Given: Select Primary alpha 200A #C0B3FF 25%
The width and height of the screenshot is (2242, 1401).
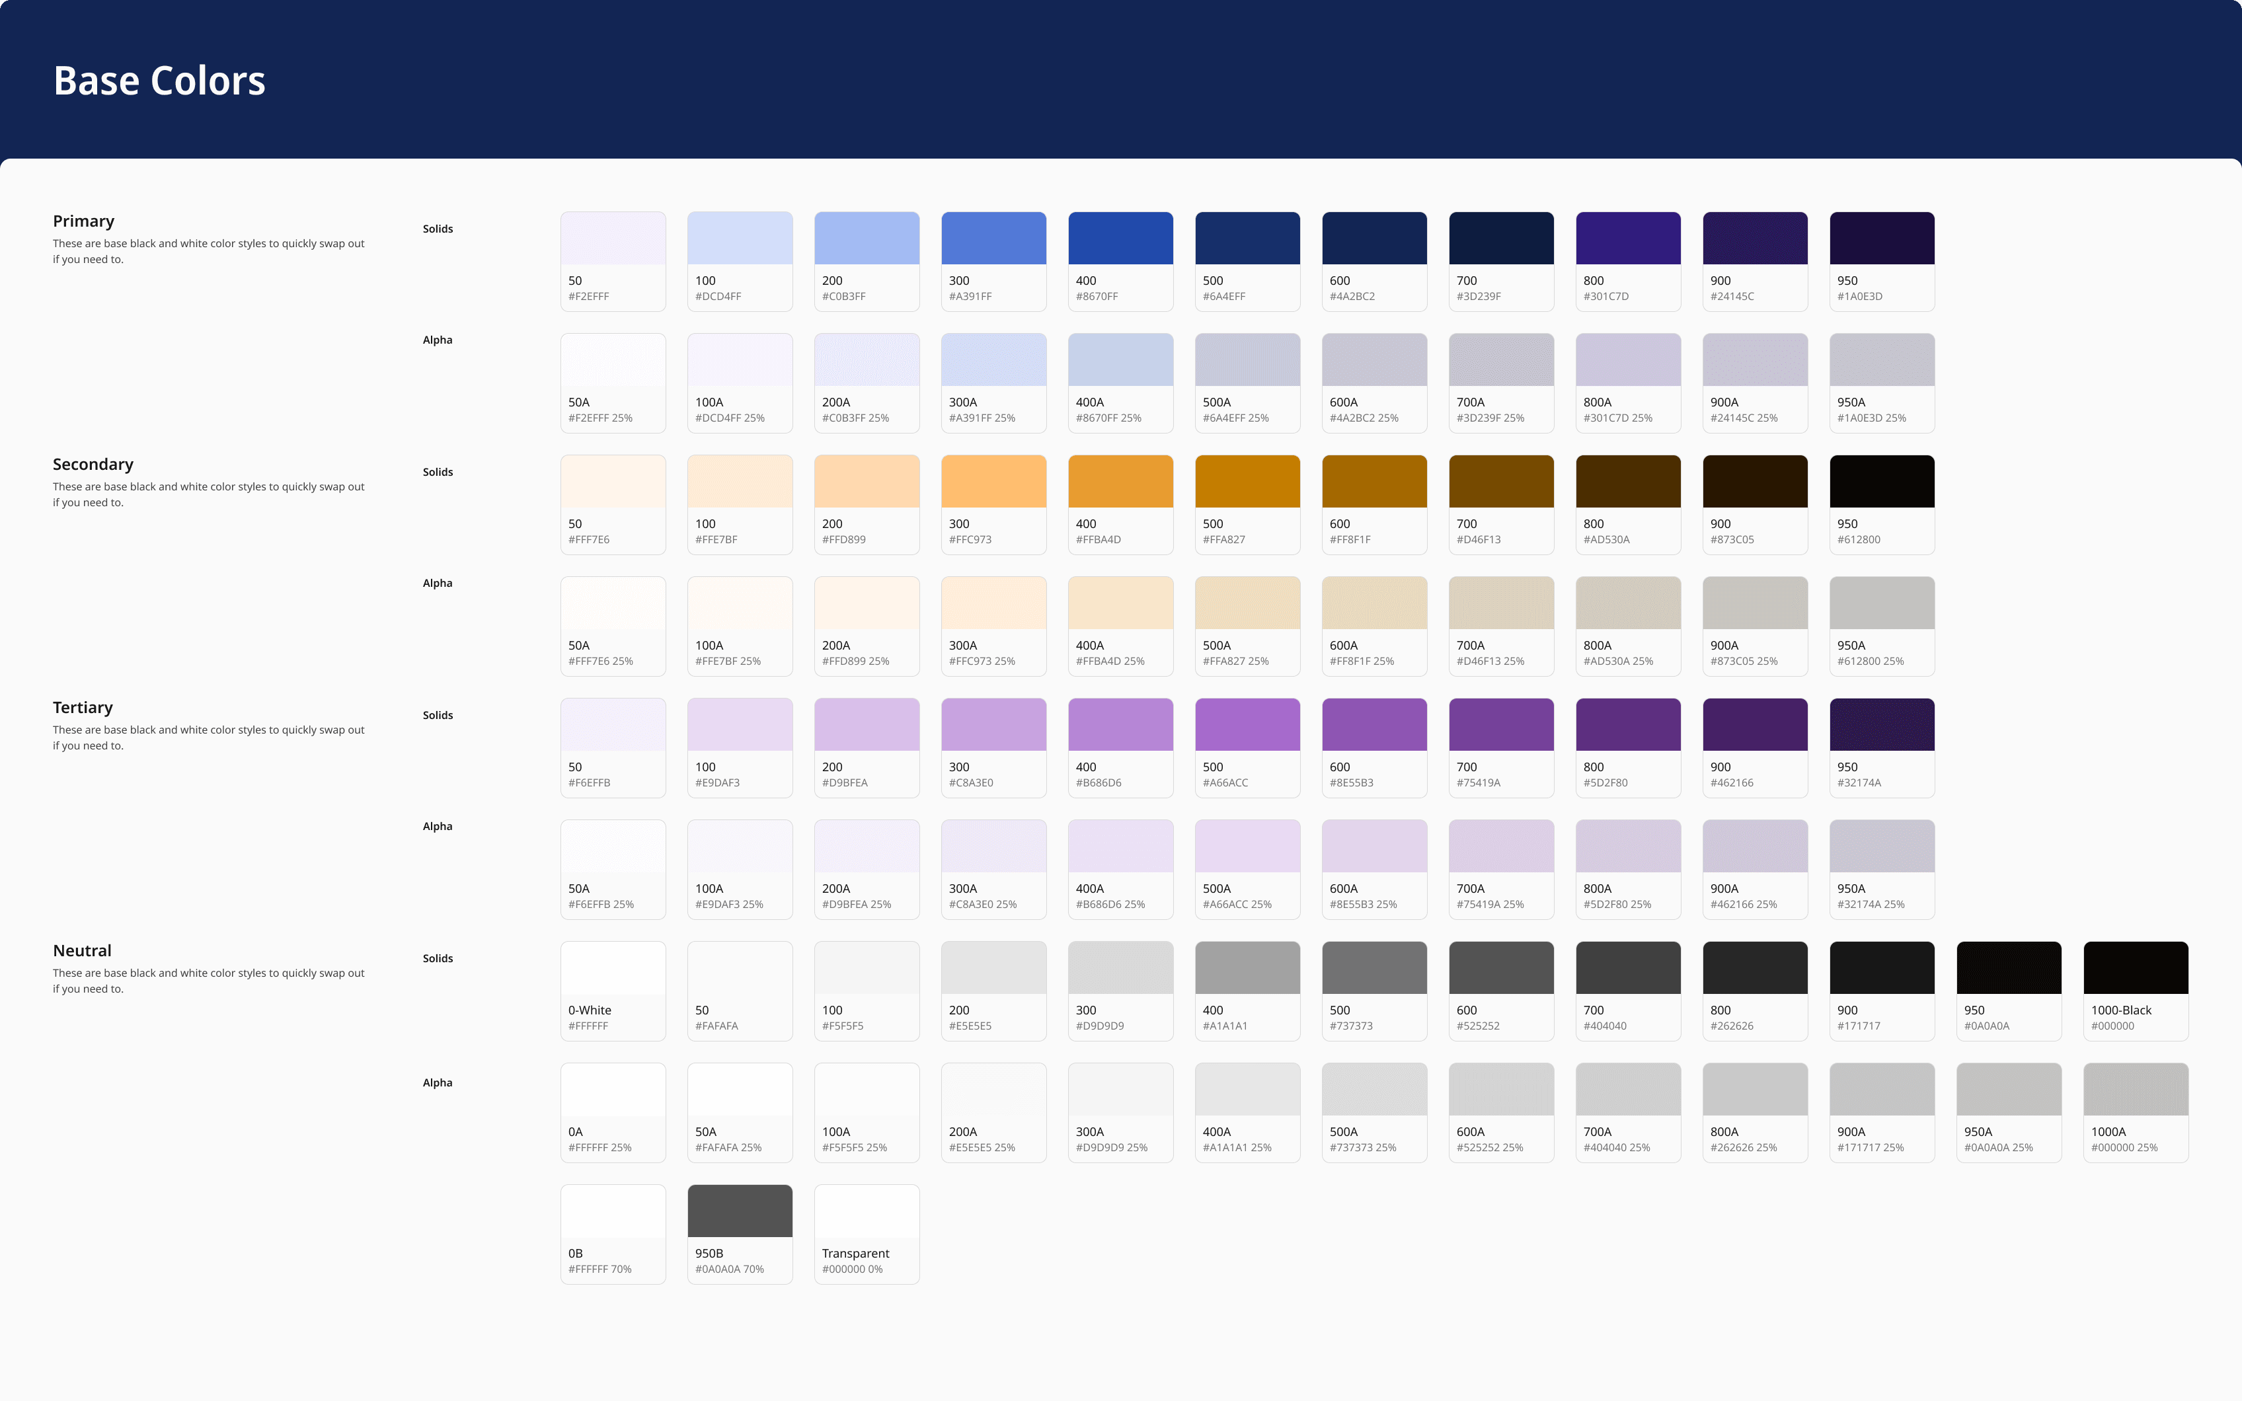Looking at the screenshot, I should (867, 383).
